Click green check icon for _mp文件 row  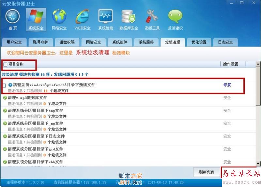pos(5,123)
